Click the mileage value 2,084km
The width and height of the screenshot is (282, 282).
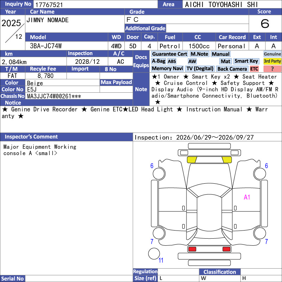14,62
